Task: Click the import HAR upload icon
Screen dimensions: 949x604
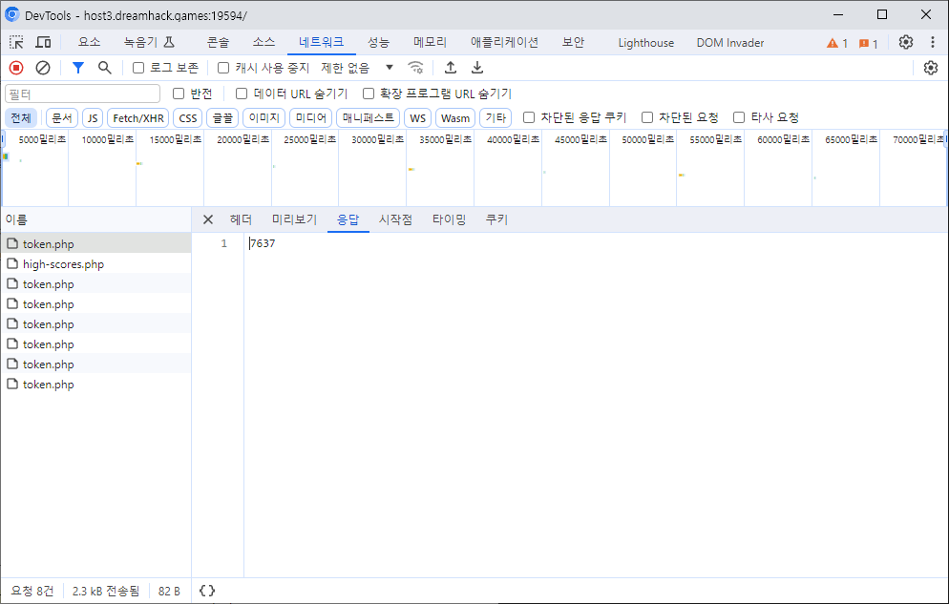Action: point(451,68)
